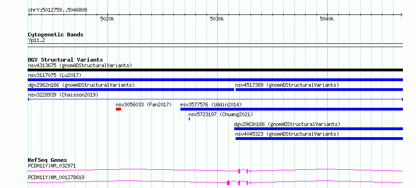This screenshot has height=188, width=416.
Task: Click the blue dgv2963n166 variant bar
Action: [x=318, y=129]
